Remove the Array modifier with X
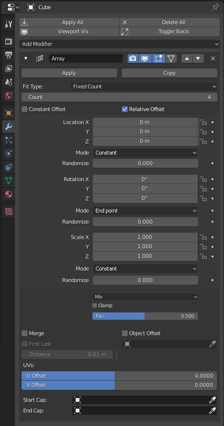The height and width of the screenshot is (426, 224). coord(213,58)
